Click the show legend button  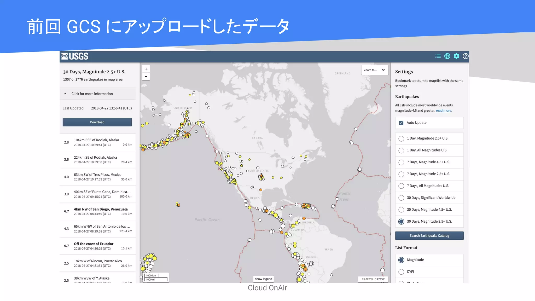point(263,279)
